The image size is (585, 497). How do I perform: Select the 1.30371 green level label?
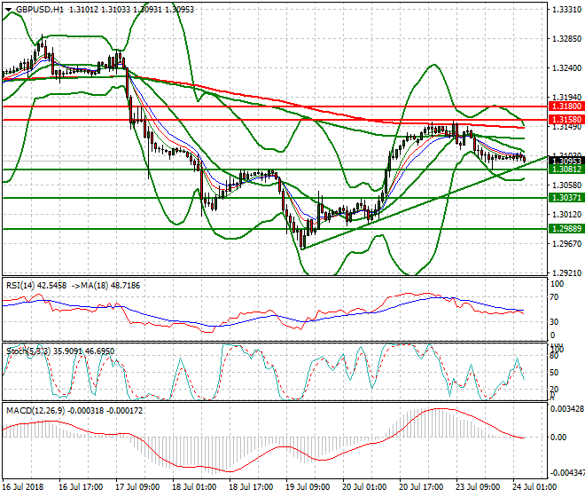(x=566, y=198)
